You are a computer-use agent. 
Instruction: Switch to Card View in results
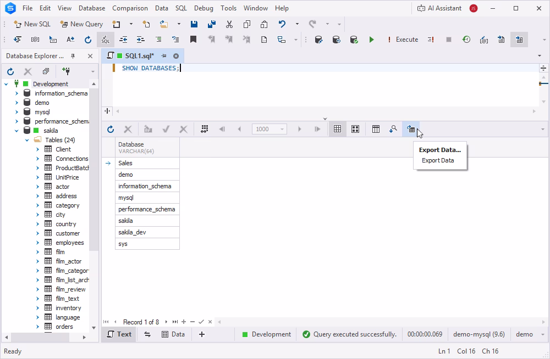(x=355, y=129)
